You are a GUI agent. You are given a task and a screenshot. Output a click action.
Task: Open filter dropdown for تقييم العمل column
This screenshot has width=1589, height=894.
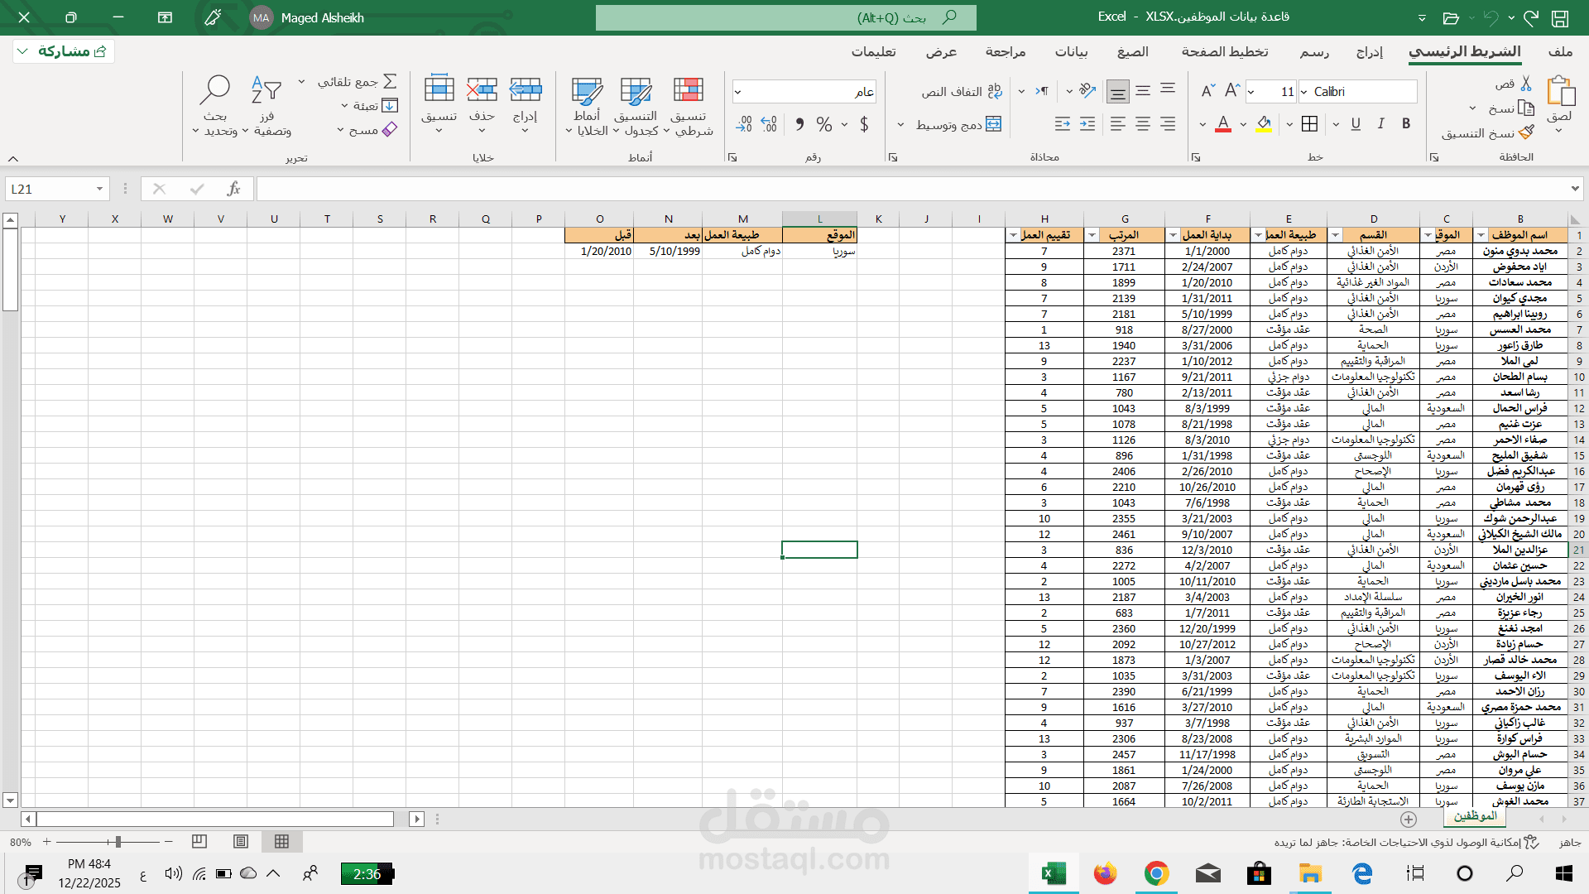tap(1013, 235)
